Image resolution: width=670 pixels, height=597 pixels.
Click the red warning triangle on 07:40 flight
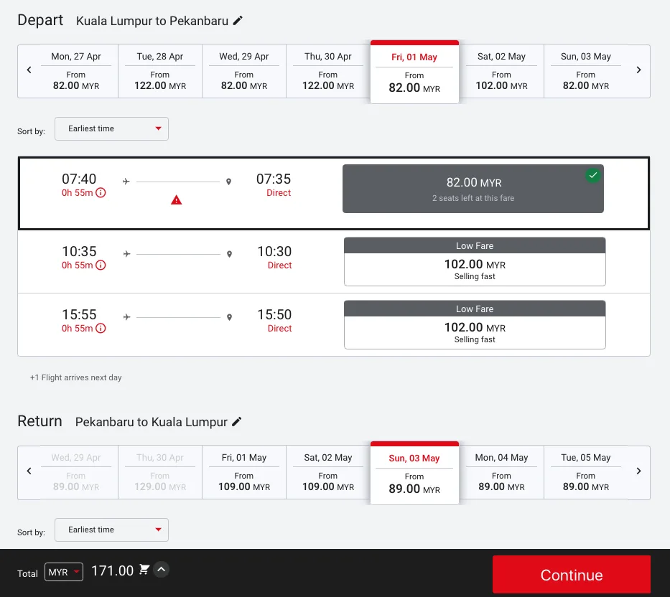[176, 200]
